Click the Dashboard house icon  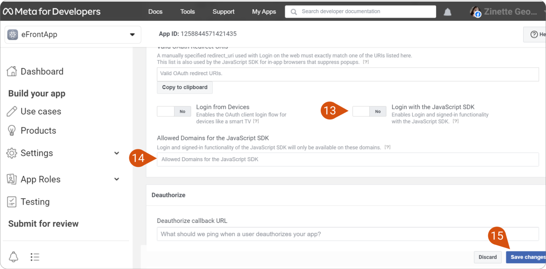[12, 71]
